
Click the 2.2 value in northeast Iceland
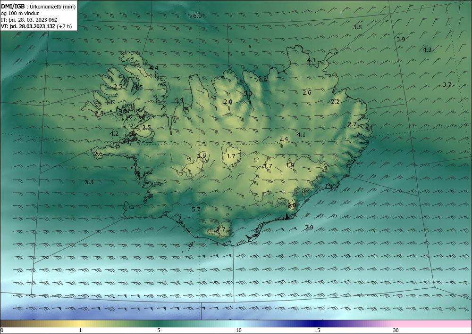(x=335, y=102)
